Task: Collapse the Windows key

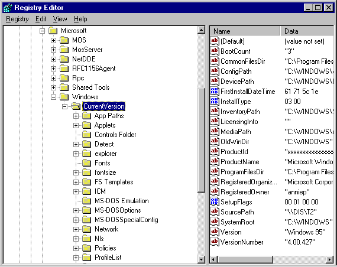Action: tap(53, 97)
